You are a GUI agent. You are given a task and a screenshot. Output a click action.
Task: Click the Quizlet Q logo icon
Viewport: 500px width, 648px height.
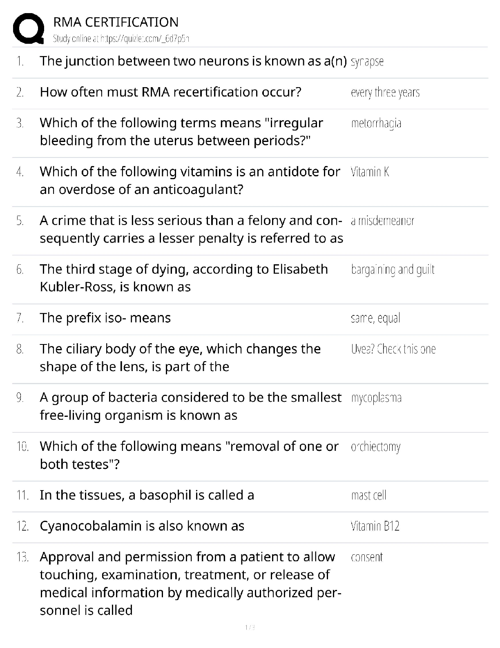pos(28,28)
